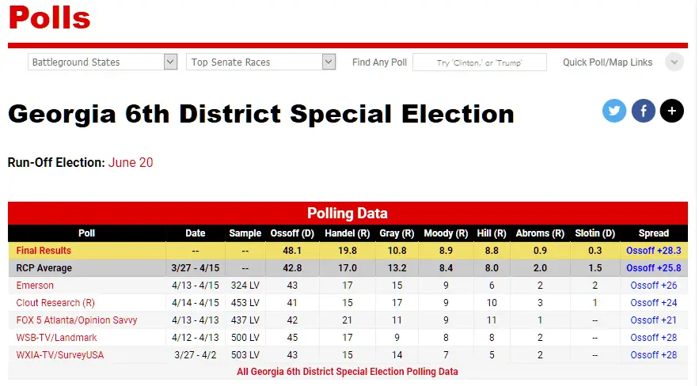Viewport: 699px width, 386px height.
Task: Share page on Twitter
Action: click(614, 111)
